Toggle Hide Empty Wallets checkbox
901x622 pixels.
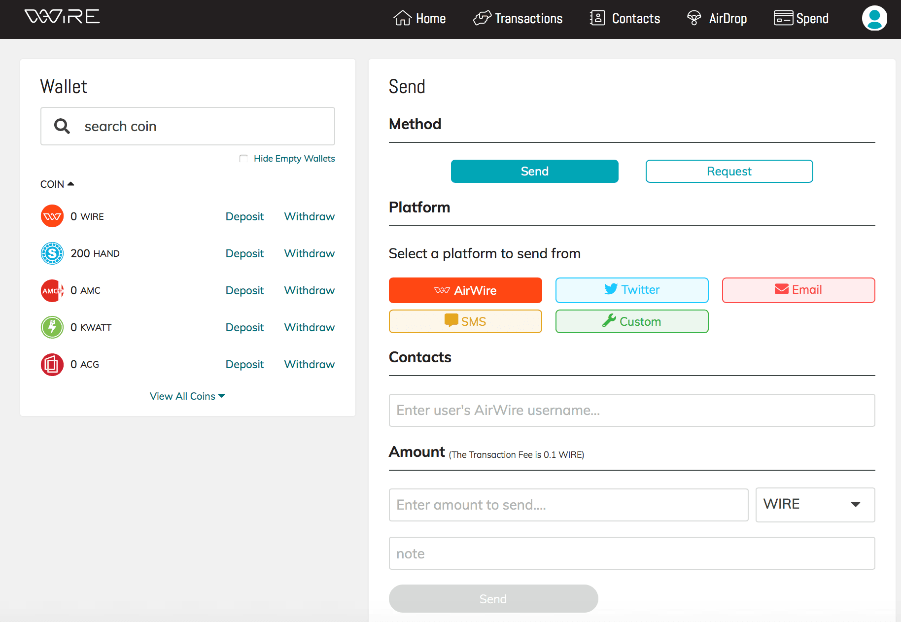[243, 159]
